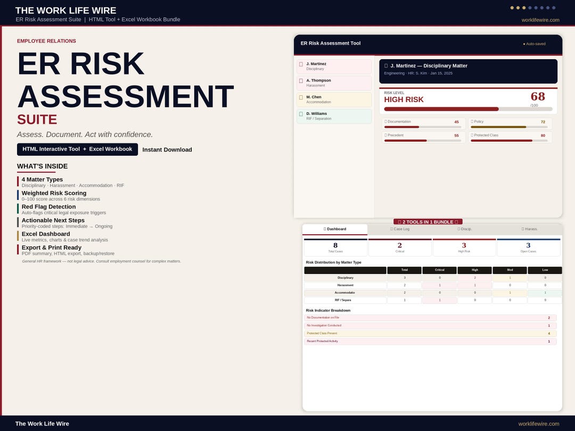Image resolution: width=575 pixels, height=431 pixels.
Task: Click the Documentation score bar
Action: click(422, 127)
